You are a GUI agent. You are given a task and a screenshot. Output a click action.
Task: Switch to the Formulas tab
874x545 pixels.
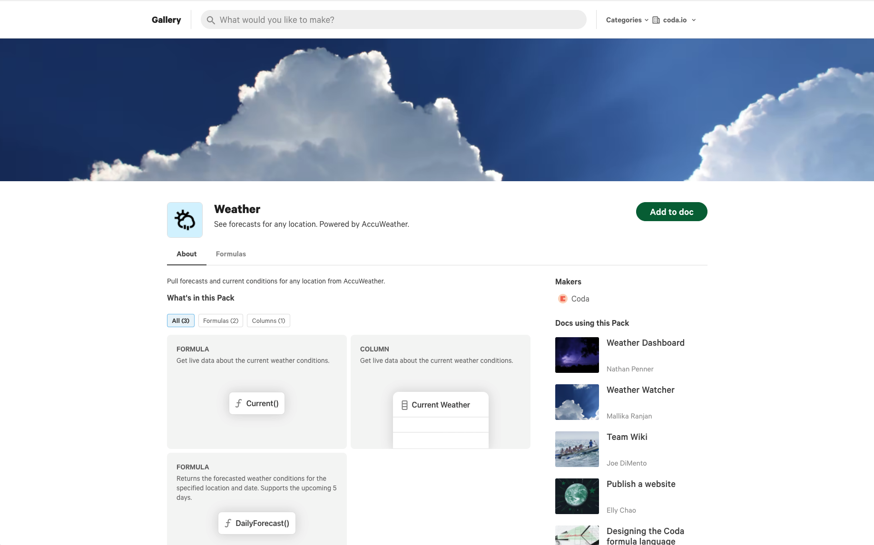click(231, 254)
